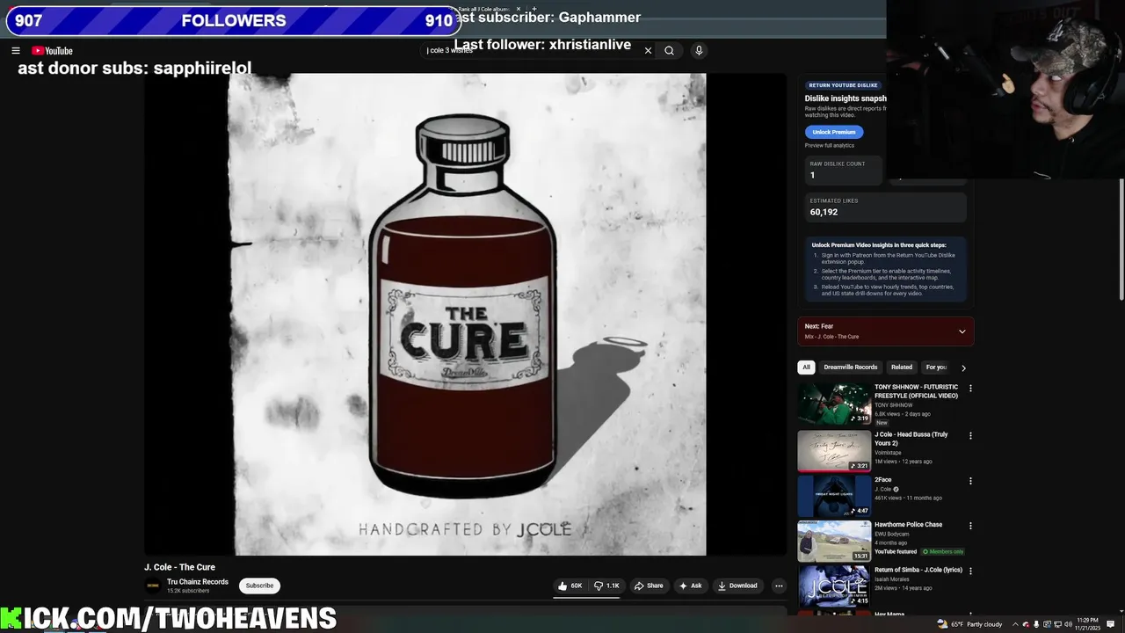Share the video

pos(650,586)
